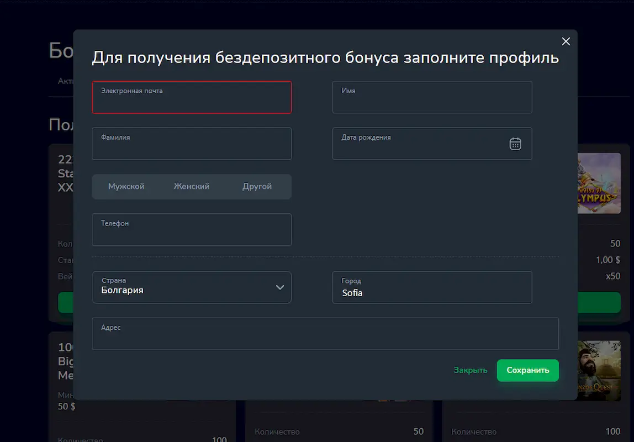Click the dropdown chevron next to Болгария

click(x=281, y=287)
